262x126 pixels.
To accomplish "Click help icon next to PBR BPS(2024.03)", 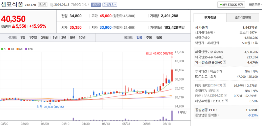I will (x=226, y=96).
